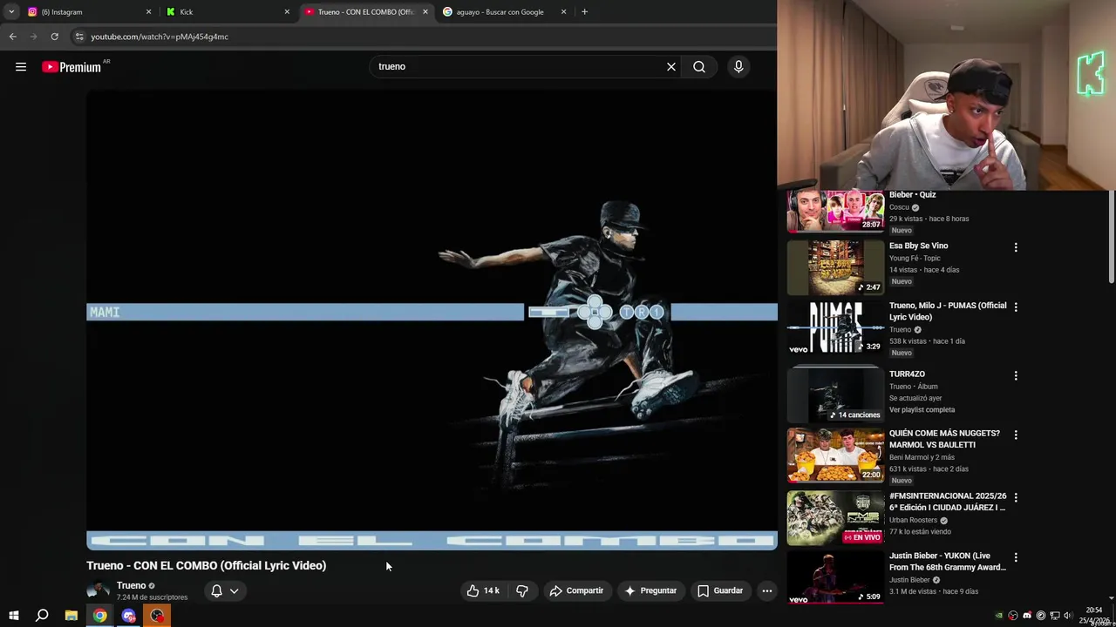Dislike the video
Screen dimensions: 1116x627
tap(522, 590)
